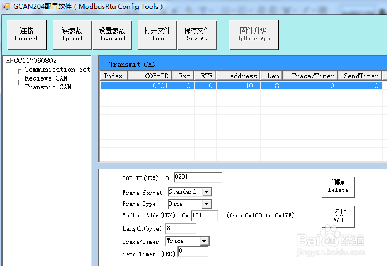Screen dimensions: 387x266
Task: Click the Ext column header
Action: point(183,76)
